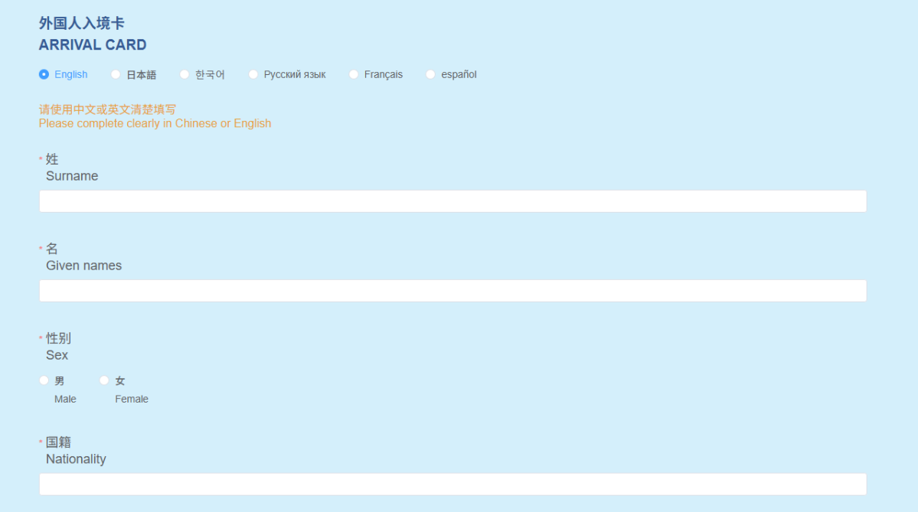
Task: Select Male for the Sex field
Action: 44,380
